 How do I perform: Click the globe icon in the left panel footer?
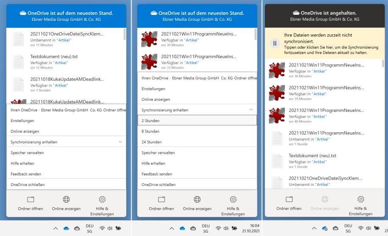coord(66,199)
